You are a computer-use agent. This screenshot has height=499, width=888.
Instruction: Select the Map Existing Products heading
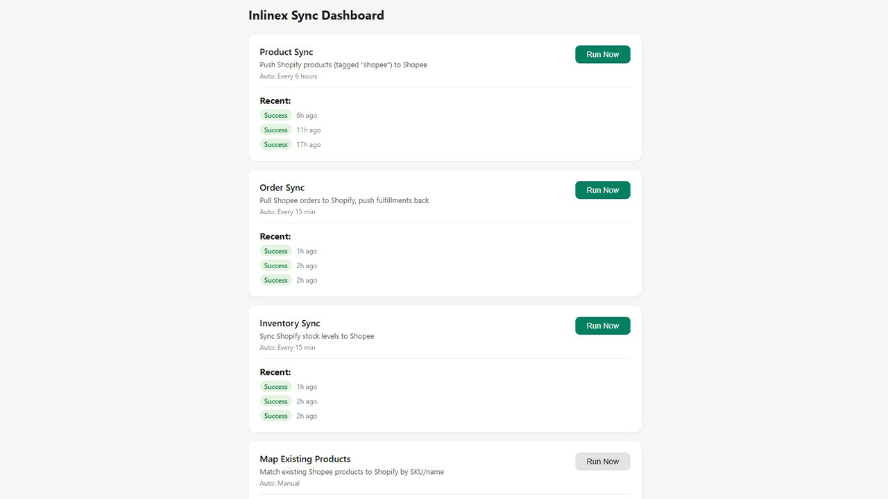pyautogui.click(x=305, y=459)
